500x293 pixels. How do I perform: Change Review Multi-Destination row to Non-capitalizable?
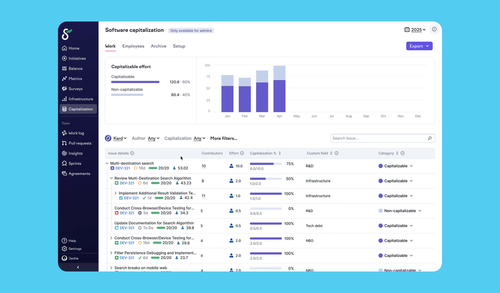[398, 180]
